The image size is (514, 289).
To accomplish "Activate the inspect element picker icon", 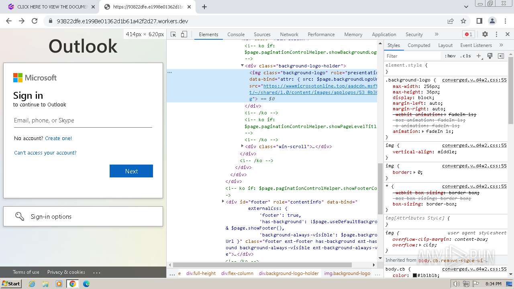I will pyautogui.click(x=173, y=35).
